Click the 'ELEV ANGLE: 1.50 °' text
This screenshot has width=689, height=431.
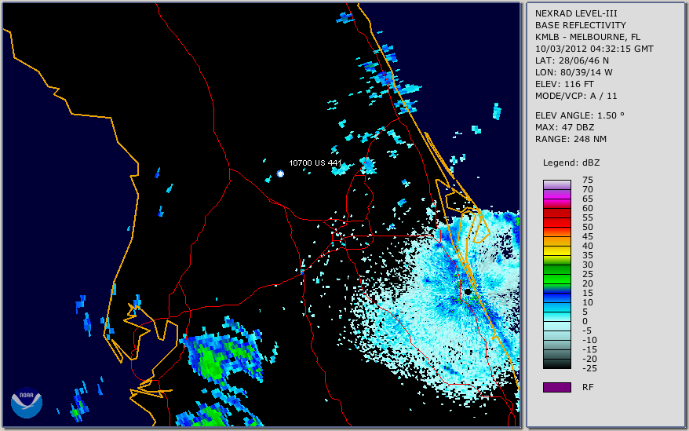point(579,115)
